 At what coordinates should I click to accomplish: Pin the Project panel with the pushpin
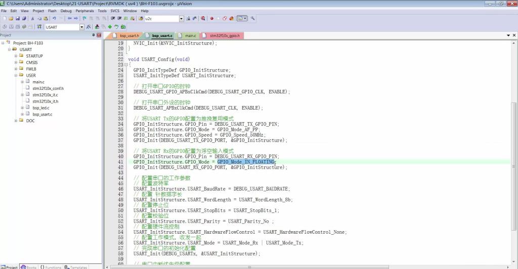coord(93,35)
